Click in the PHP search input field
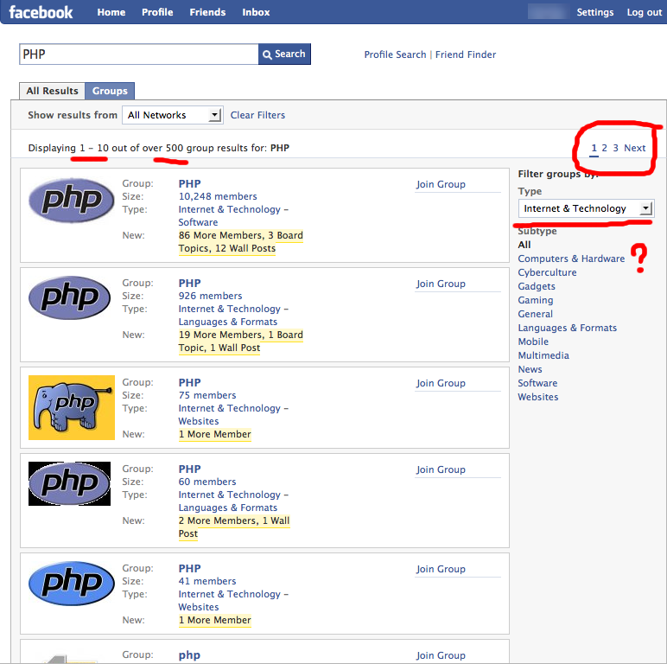The height and width of the screenshot is (664, 667). (x=139, y=54)
